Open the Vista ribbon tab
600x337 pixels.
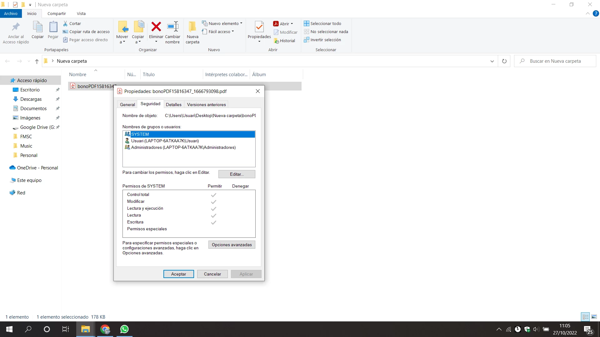(x=81, y=13)
